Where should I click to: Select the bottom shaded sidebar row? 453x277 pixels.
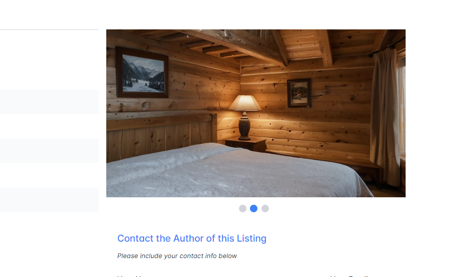(49, 199)
